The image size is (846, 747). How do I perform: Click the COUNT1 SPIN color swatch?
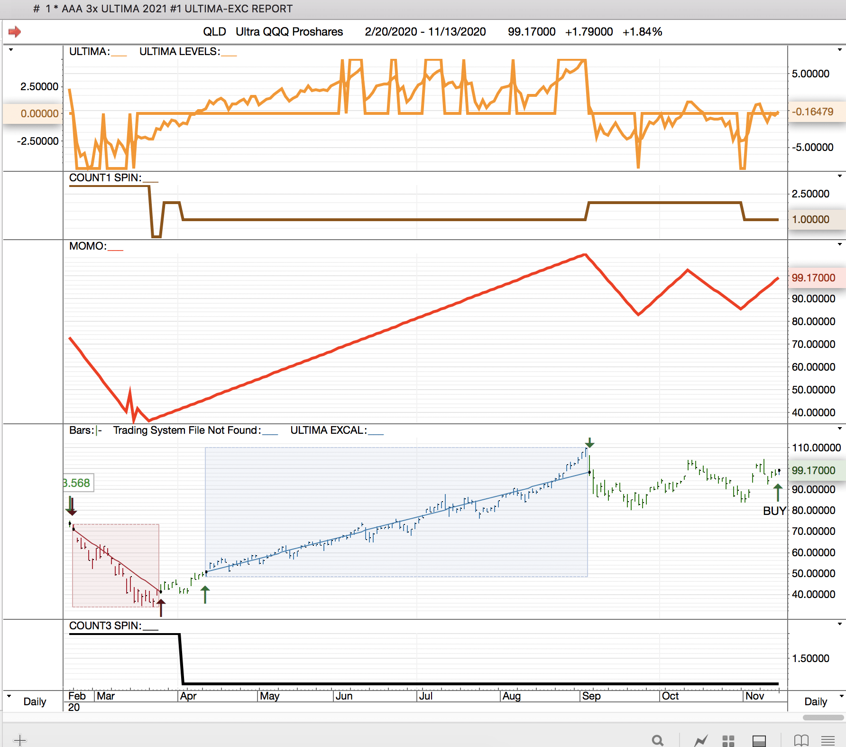tap(151, 181)
